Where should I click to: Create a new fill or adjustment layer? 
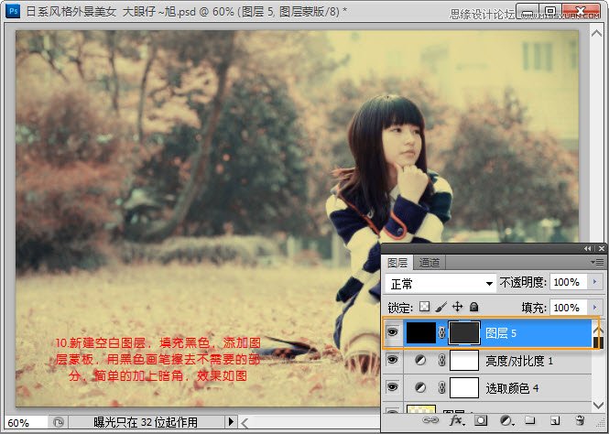tap(506, 420)
